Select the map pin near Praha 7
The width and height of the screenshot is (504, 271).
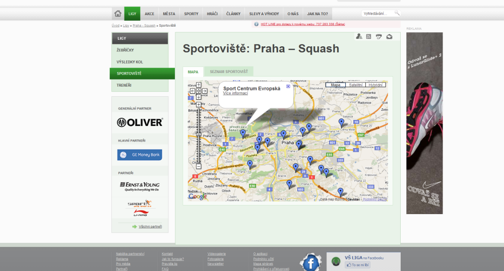(283, 134)
